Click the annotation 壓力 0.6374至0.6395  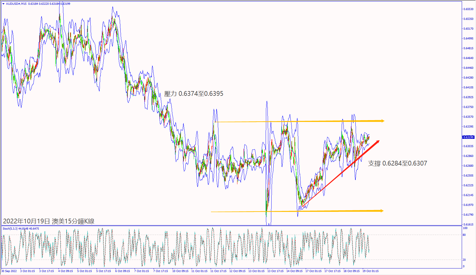point(194,94)
